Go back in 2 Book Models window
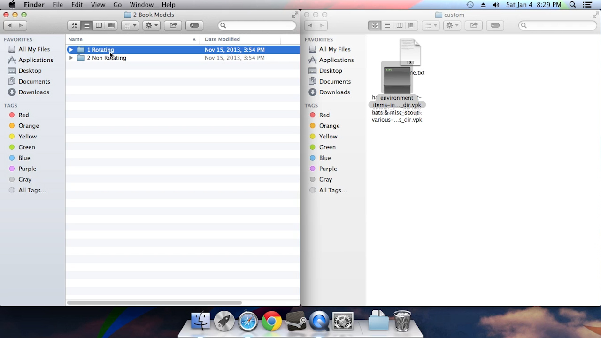 click(9, 25)
